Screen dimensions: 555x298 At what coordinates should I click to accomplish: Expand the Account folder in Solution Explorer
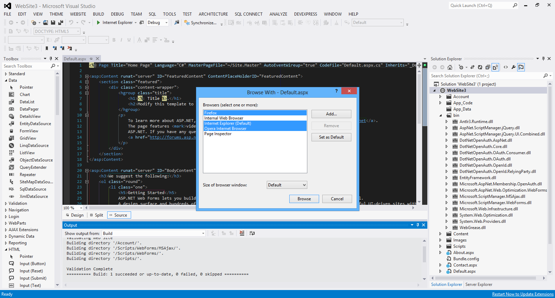[x=441, y=97]
